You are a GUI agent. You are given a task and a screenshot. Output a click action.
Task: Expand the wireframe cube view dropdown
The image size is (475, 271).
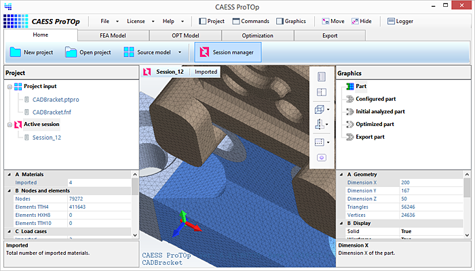tap(328, 108)
